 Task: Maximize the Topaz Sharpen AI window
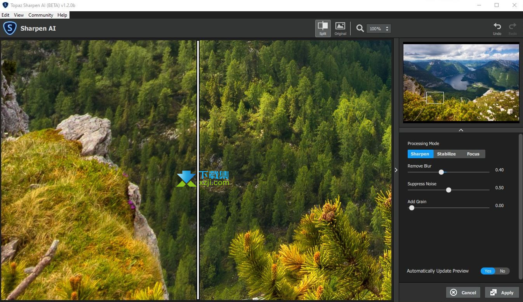click(497, 5)
